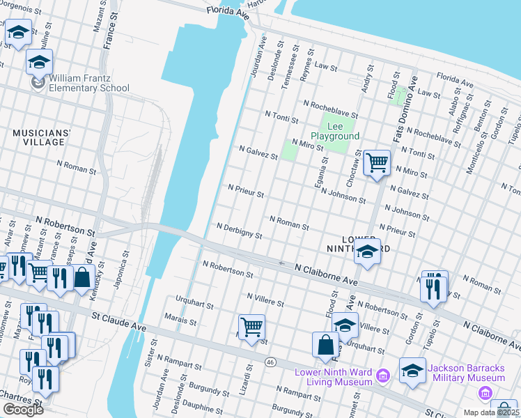Click the route 46 highway shield
Screen dimensions: 521x418
[x=270, y=362]
